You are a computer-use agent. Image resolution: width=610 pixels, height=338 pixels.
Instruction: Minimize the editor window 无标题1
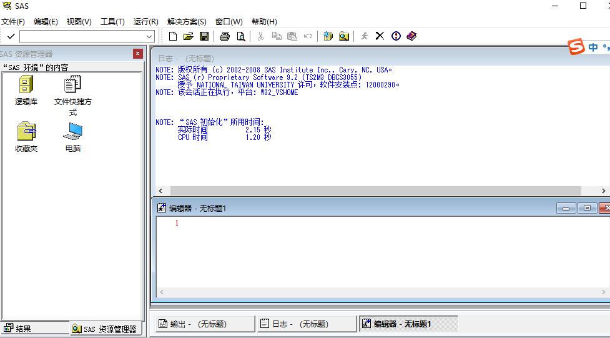(566, 208)
